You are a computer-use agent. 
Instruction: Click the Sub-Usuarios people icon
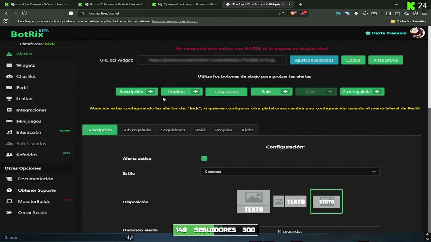point(9,144)
